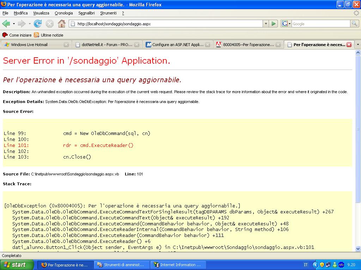Open the Home page icon

pyautogui.click(x=61, y=24)
